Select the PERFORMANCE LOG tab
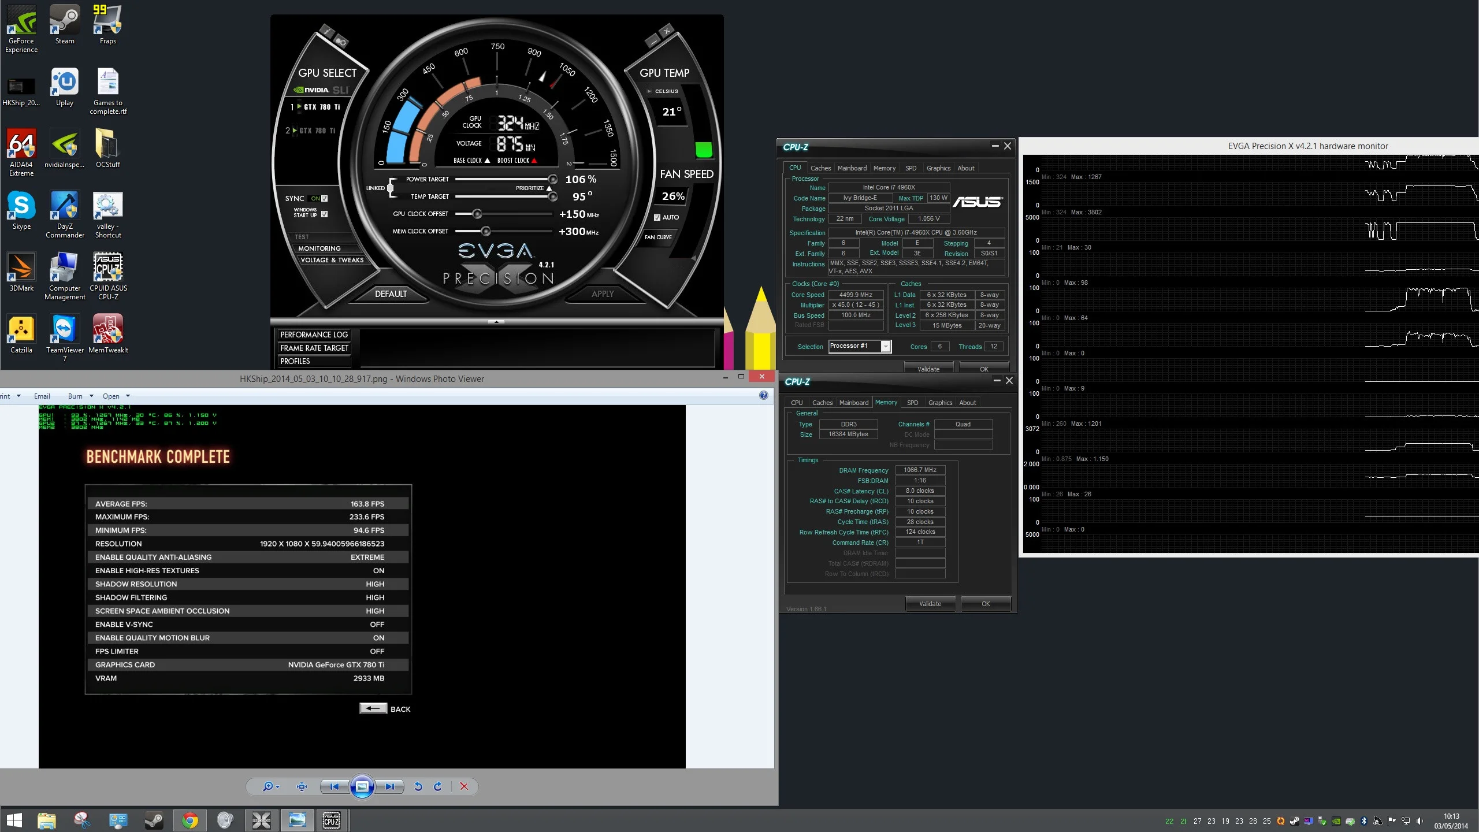The image size is (1479, 832). (x=314, y=335)
